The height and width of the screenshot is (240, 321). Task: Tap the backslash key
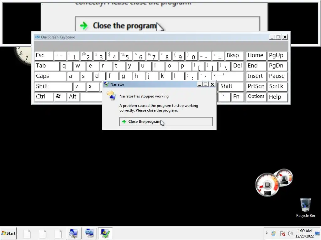pyautogui.click(x=224, y=66)
